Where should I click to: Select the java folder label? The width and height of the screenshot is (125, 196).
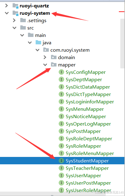click(x=47, y=43)
